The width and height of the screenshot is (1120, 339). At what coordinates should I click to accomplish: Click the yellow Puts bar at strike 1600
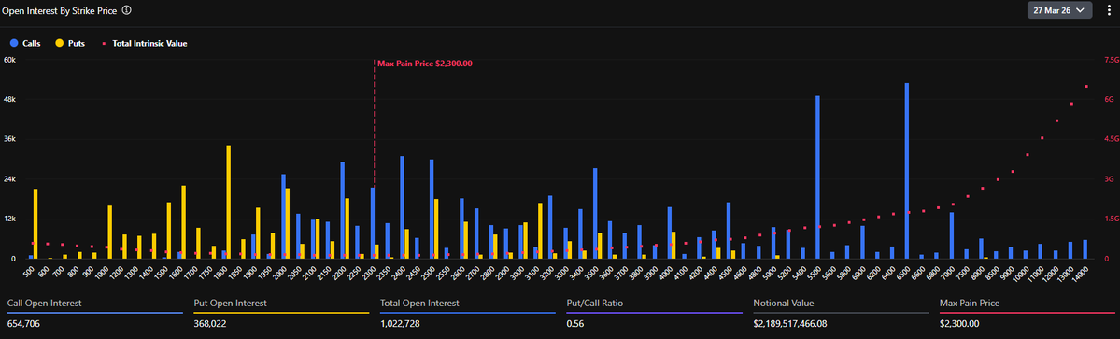tap(184, 222)
